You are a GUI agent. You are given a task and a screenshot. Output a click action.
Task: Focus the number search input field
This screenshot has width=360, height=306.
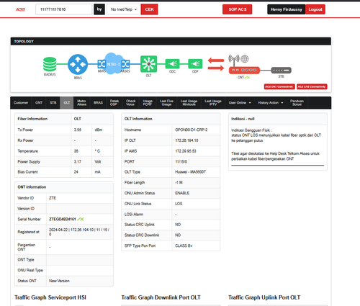click(x=64, y=9)
